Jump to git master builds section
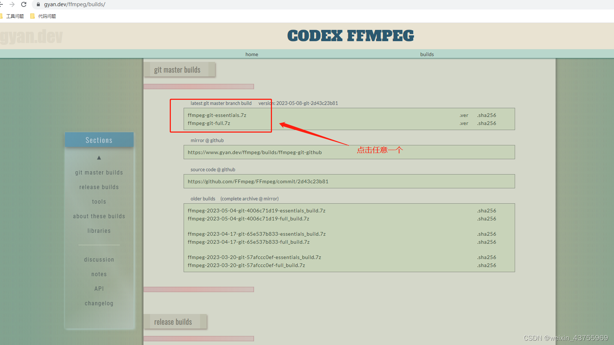 click(x=99, y=172)
